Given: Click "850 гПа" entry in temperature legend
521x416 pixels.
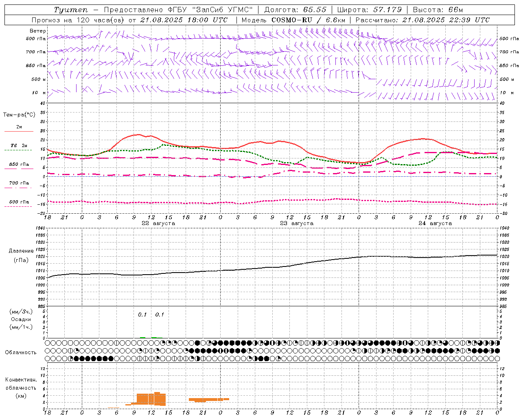Looking at the screenshot, I should tap(19, 165).
